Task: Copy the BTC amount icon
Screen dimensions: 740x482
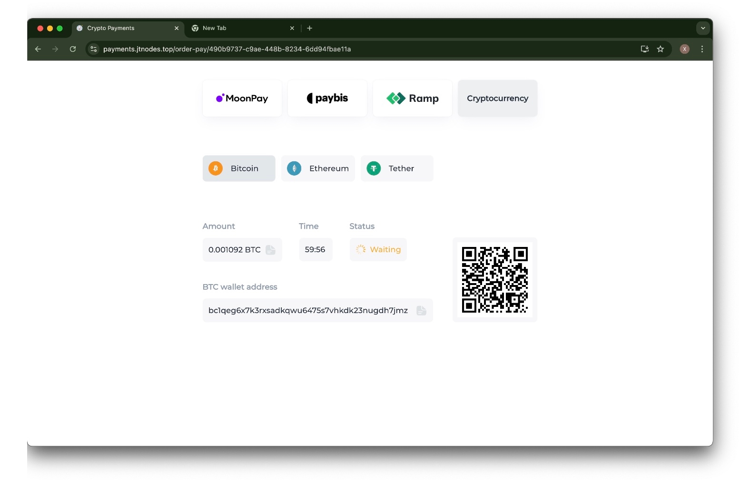Action: pyautogui.click(x=270, y=250)
